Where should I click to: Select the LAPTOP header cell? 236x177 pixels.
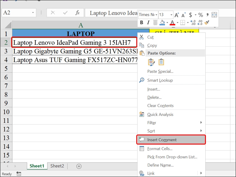tap(81, 33)
